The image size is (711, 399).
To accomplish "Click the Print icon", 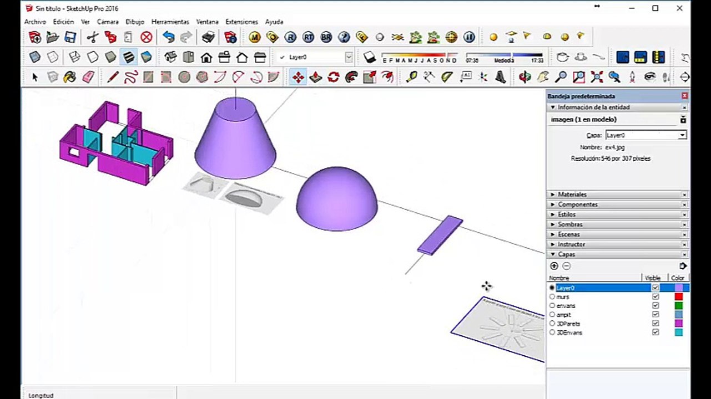I will pyautogui.click(x=208, y=37).
